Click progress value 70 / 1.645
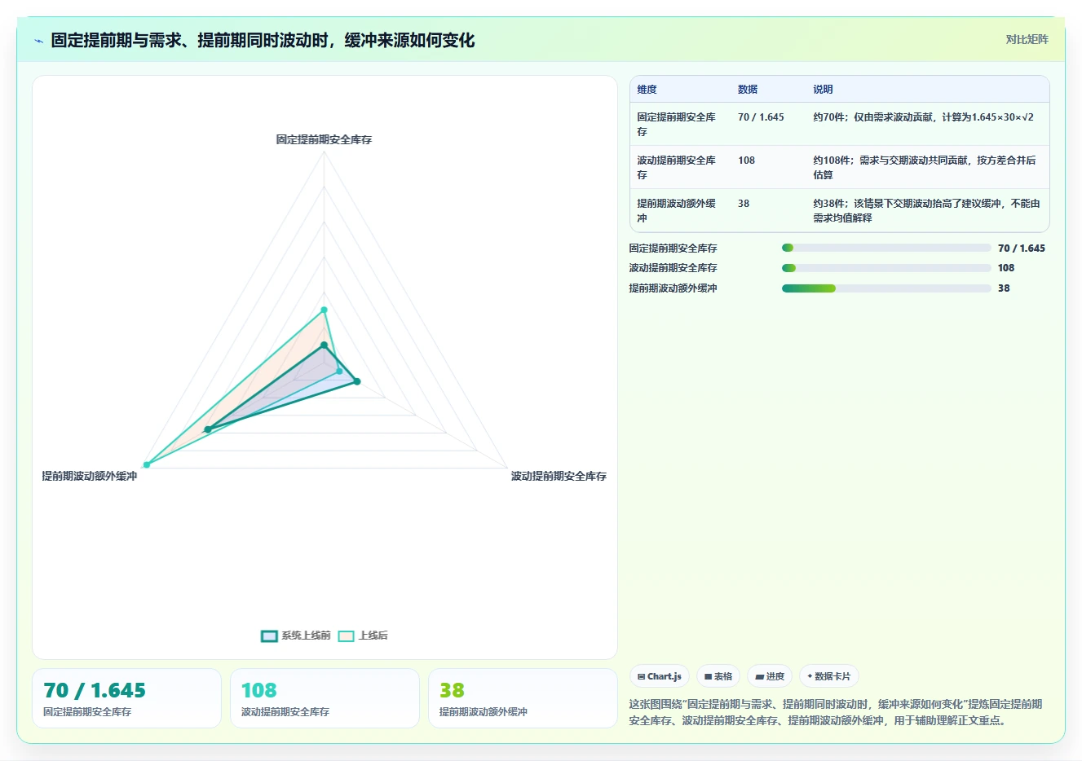 tap(1021, 249)
